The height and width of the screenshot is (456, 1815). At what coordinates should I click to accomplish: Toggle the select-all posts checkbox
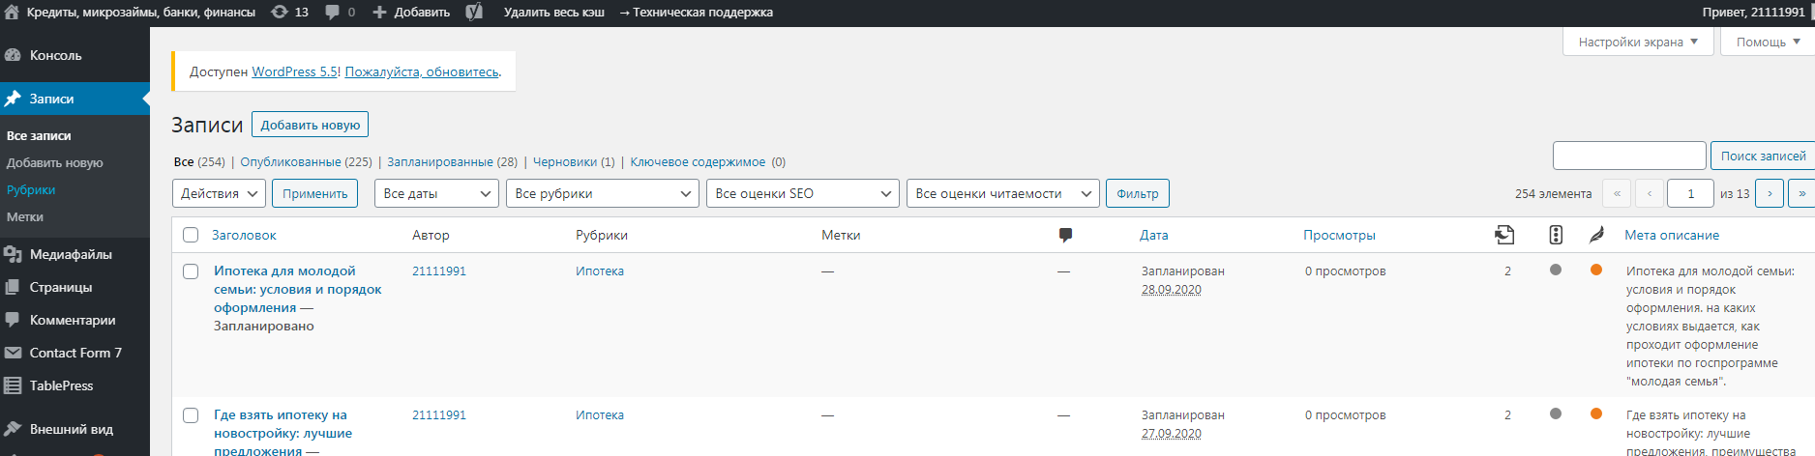pyautogui.click(x=191, y=235)
